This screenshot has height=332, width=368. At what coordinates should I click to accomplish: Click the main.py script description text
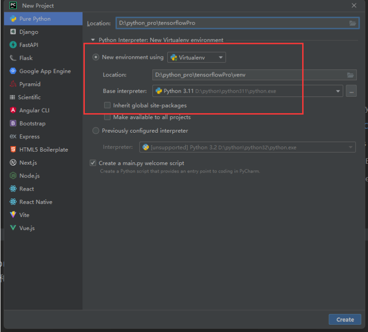180,171
